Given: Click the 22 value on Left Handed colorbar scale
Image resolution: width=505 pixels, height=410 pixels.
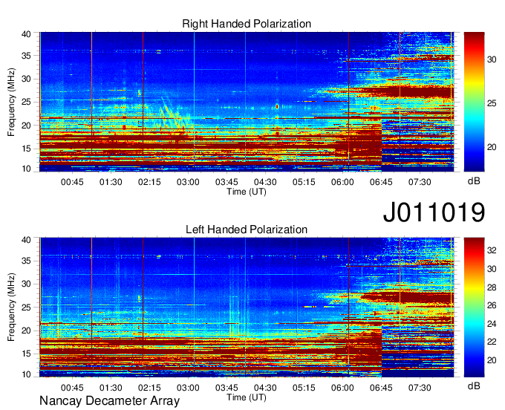Looking at the screenshot, I should 492,342.
